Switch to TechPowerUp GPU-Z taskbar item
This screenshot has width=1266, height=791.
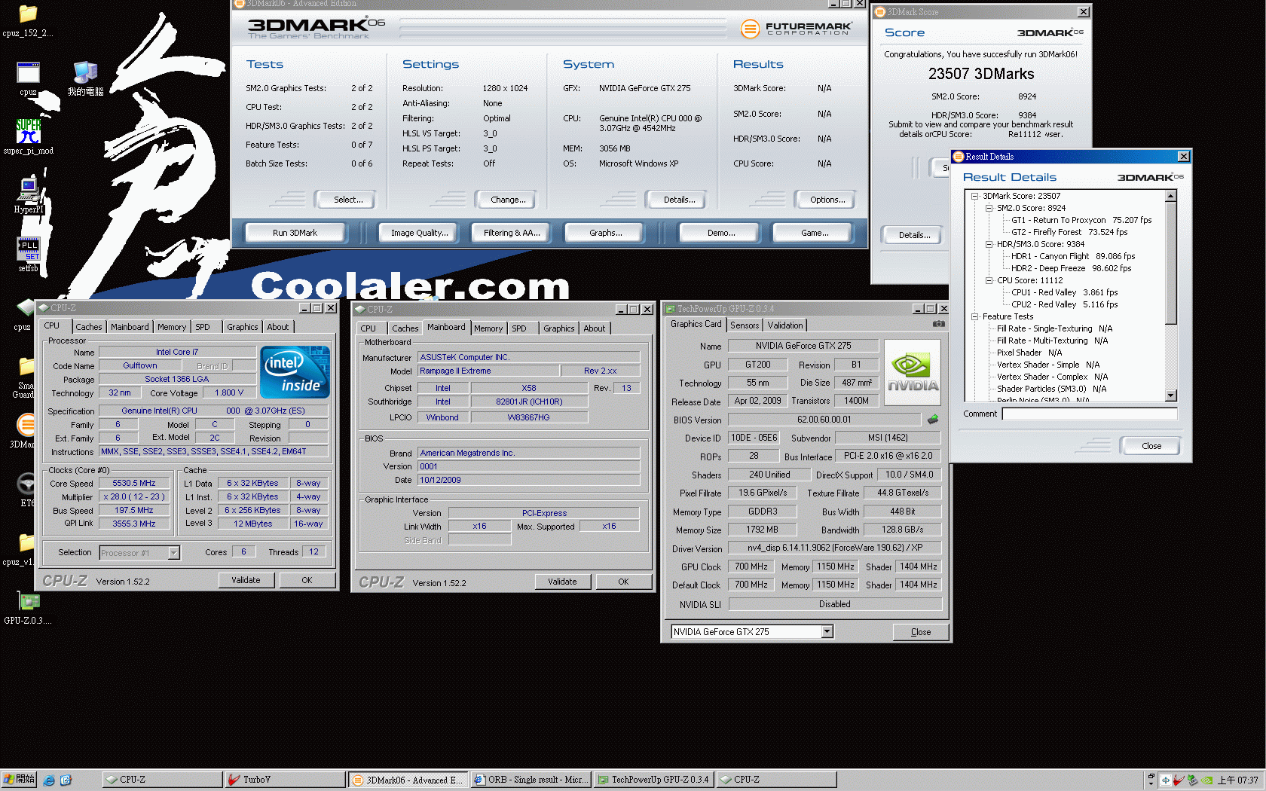tap(653, 780)
